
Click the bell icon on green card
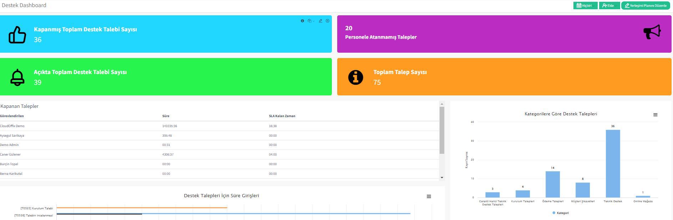tap(17, 78)
